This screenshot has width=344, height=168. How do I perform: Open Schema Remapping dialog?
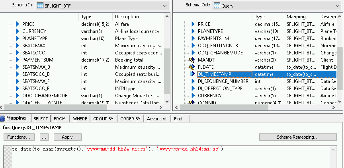click(x=297, y=137)
